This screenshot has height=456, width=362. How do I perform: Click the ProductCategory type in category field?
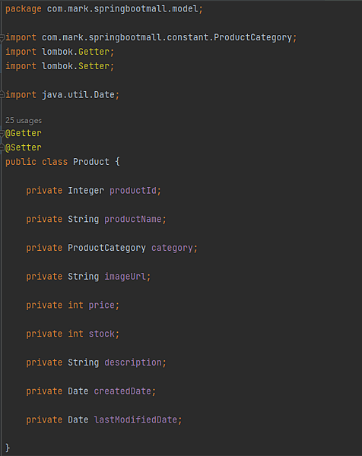tap(106, 248)
